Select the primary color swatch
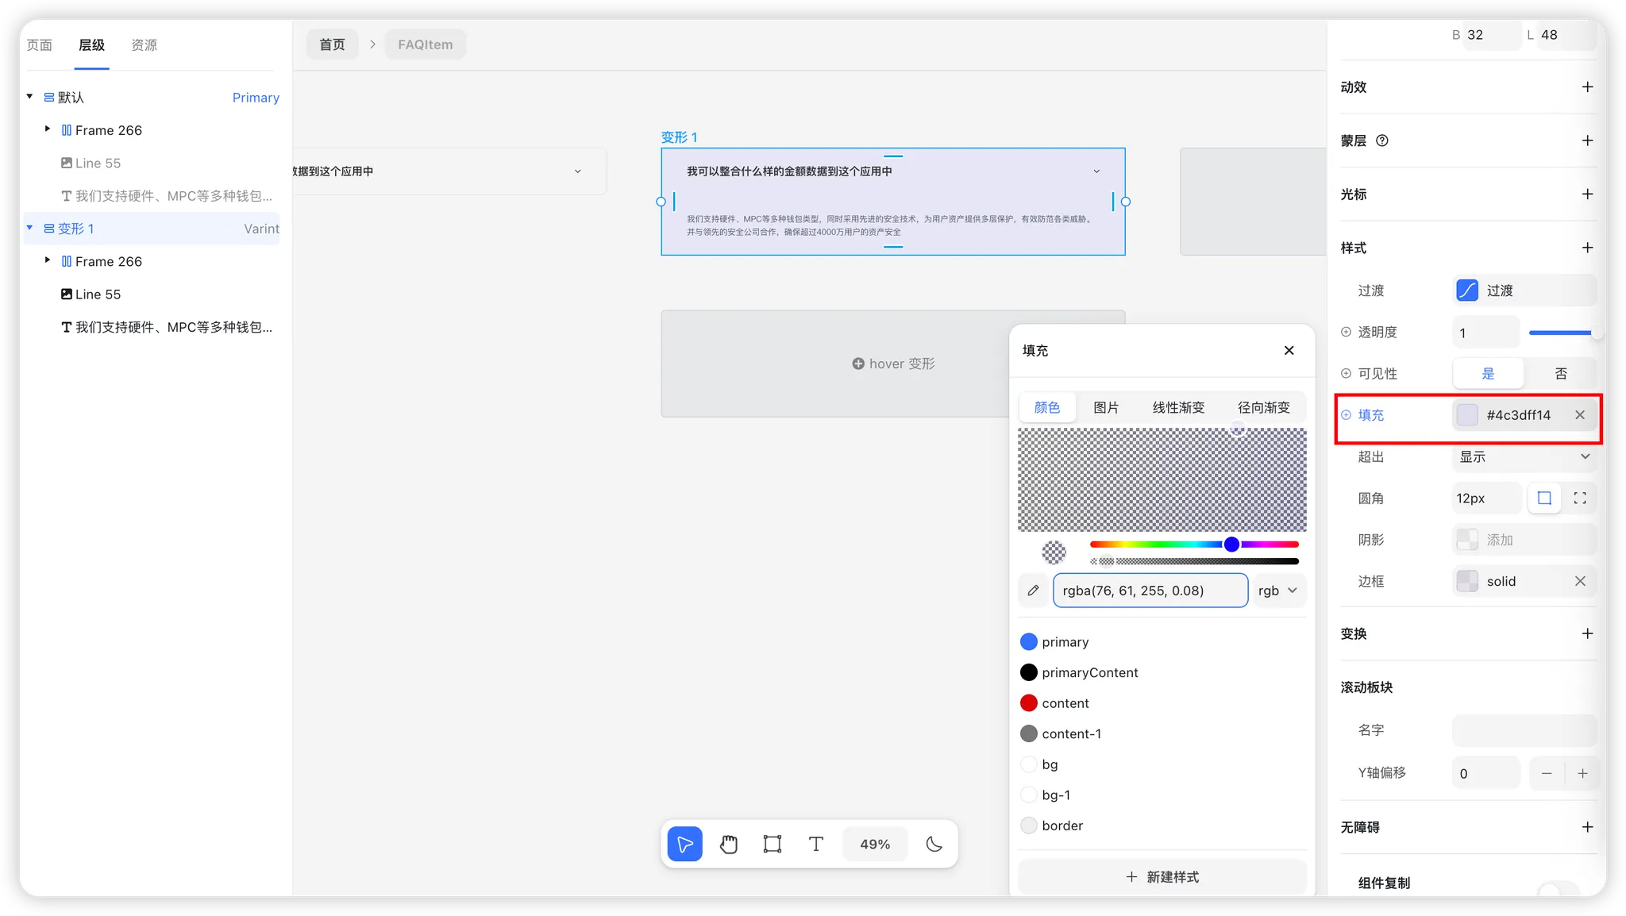The width and height of the screenshot is (1626, 916). point(1029,641)
